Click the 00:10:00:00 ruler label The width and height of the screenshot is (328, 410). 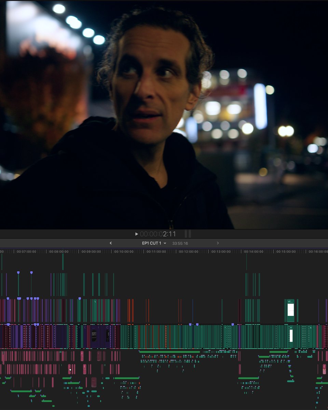[x=124, y=251]
